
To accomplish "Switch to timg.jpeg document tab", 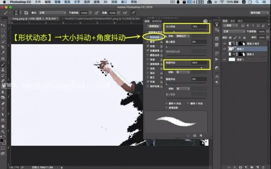I will coord(34,18).
